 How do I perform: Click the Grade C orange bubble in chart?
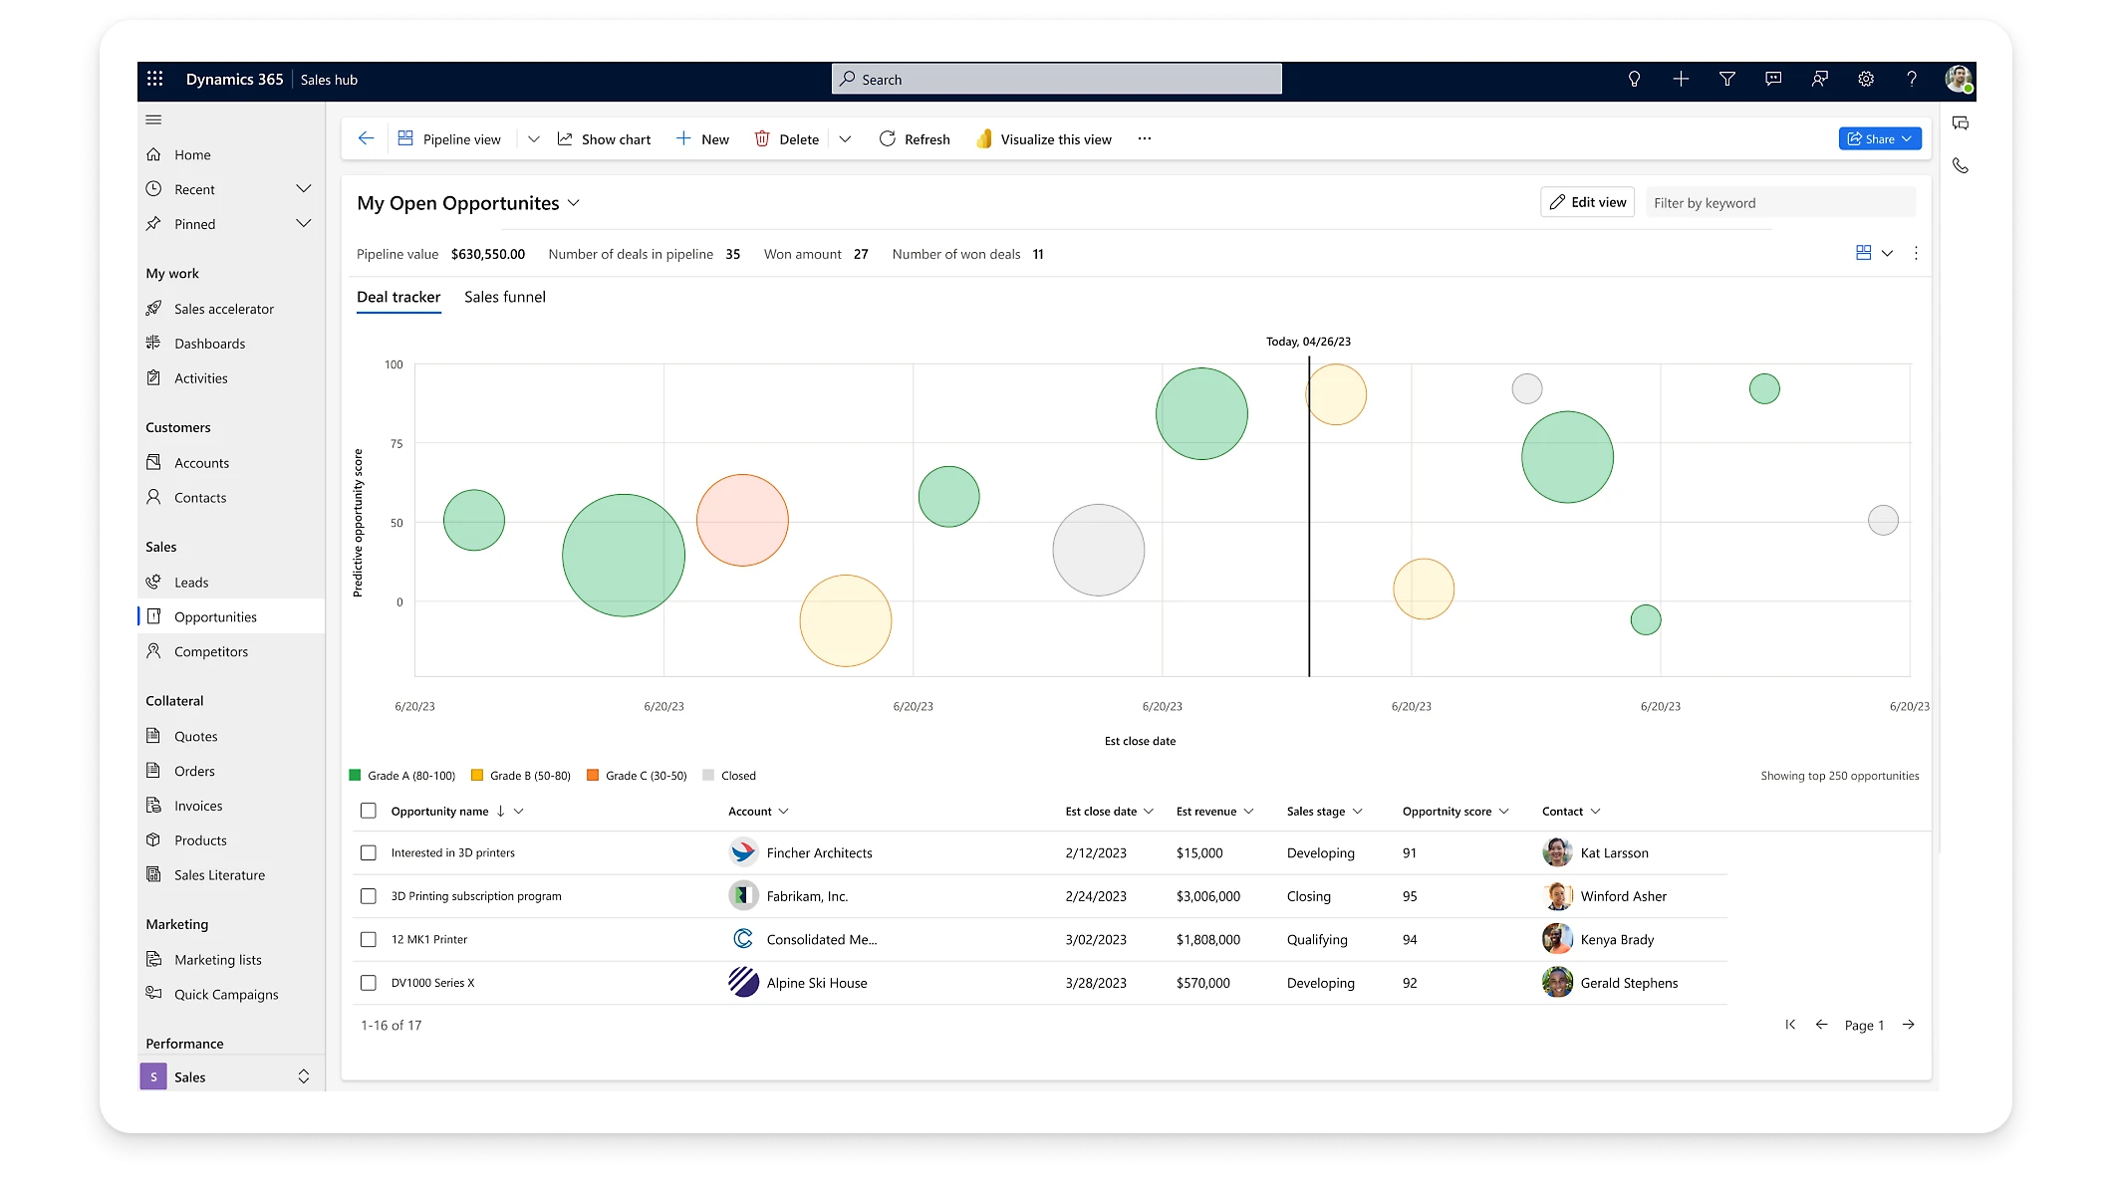coord(742,520)
